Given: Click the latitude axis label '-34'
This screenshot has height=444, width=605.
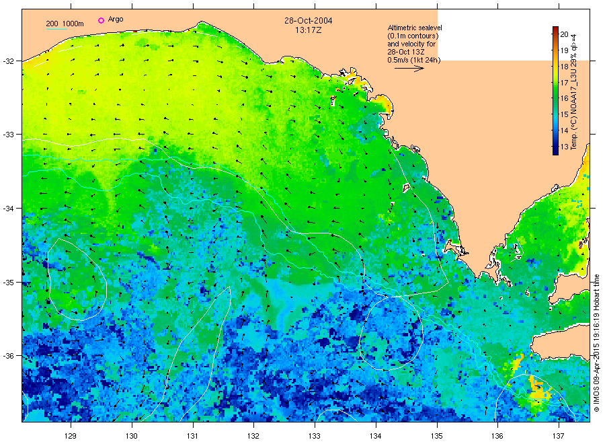Looking at the screenshot, I should [8, 209].
